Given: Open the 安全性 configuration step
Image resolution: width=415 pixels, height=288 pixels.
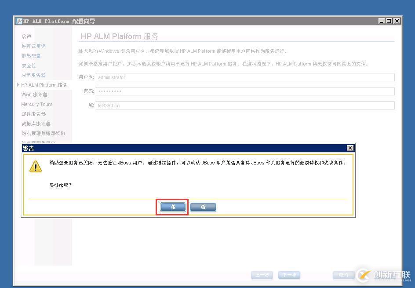Looking at the screenshot, I should (28, 66).
